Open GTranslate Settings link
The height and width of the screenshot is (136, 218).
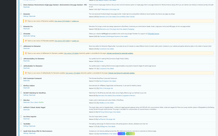click(33, 36)
